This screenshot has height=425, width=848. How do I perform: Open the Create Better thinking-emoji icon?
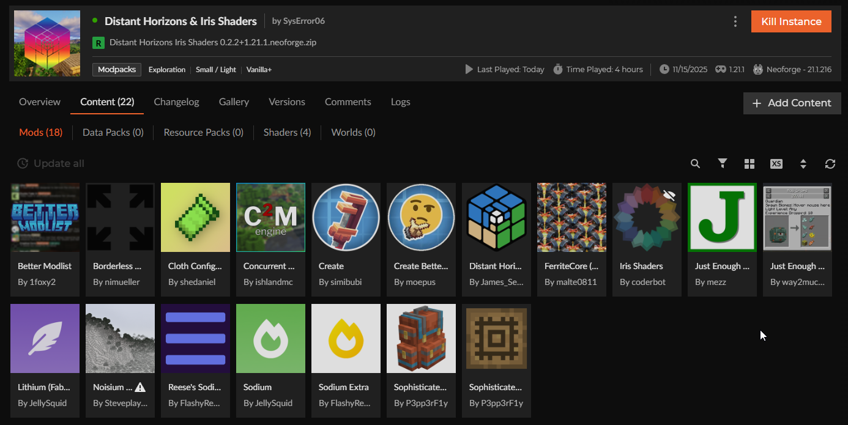click(422, 217)
